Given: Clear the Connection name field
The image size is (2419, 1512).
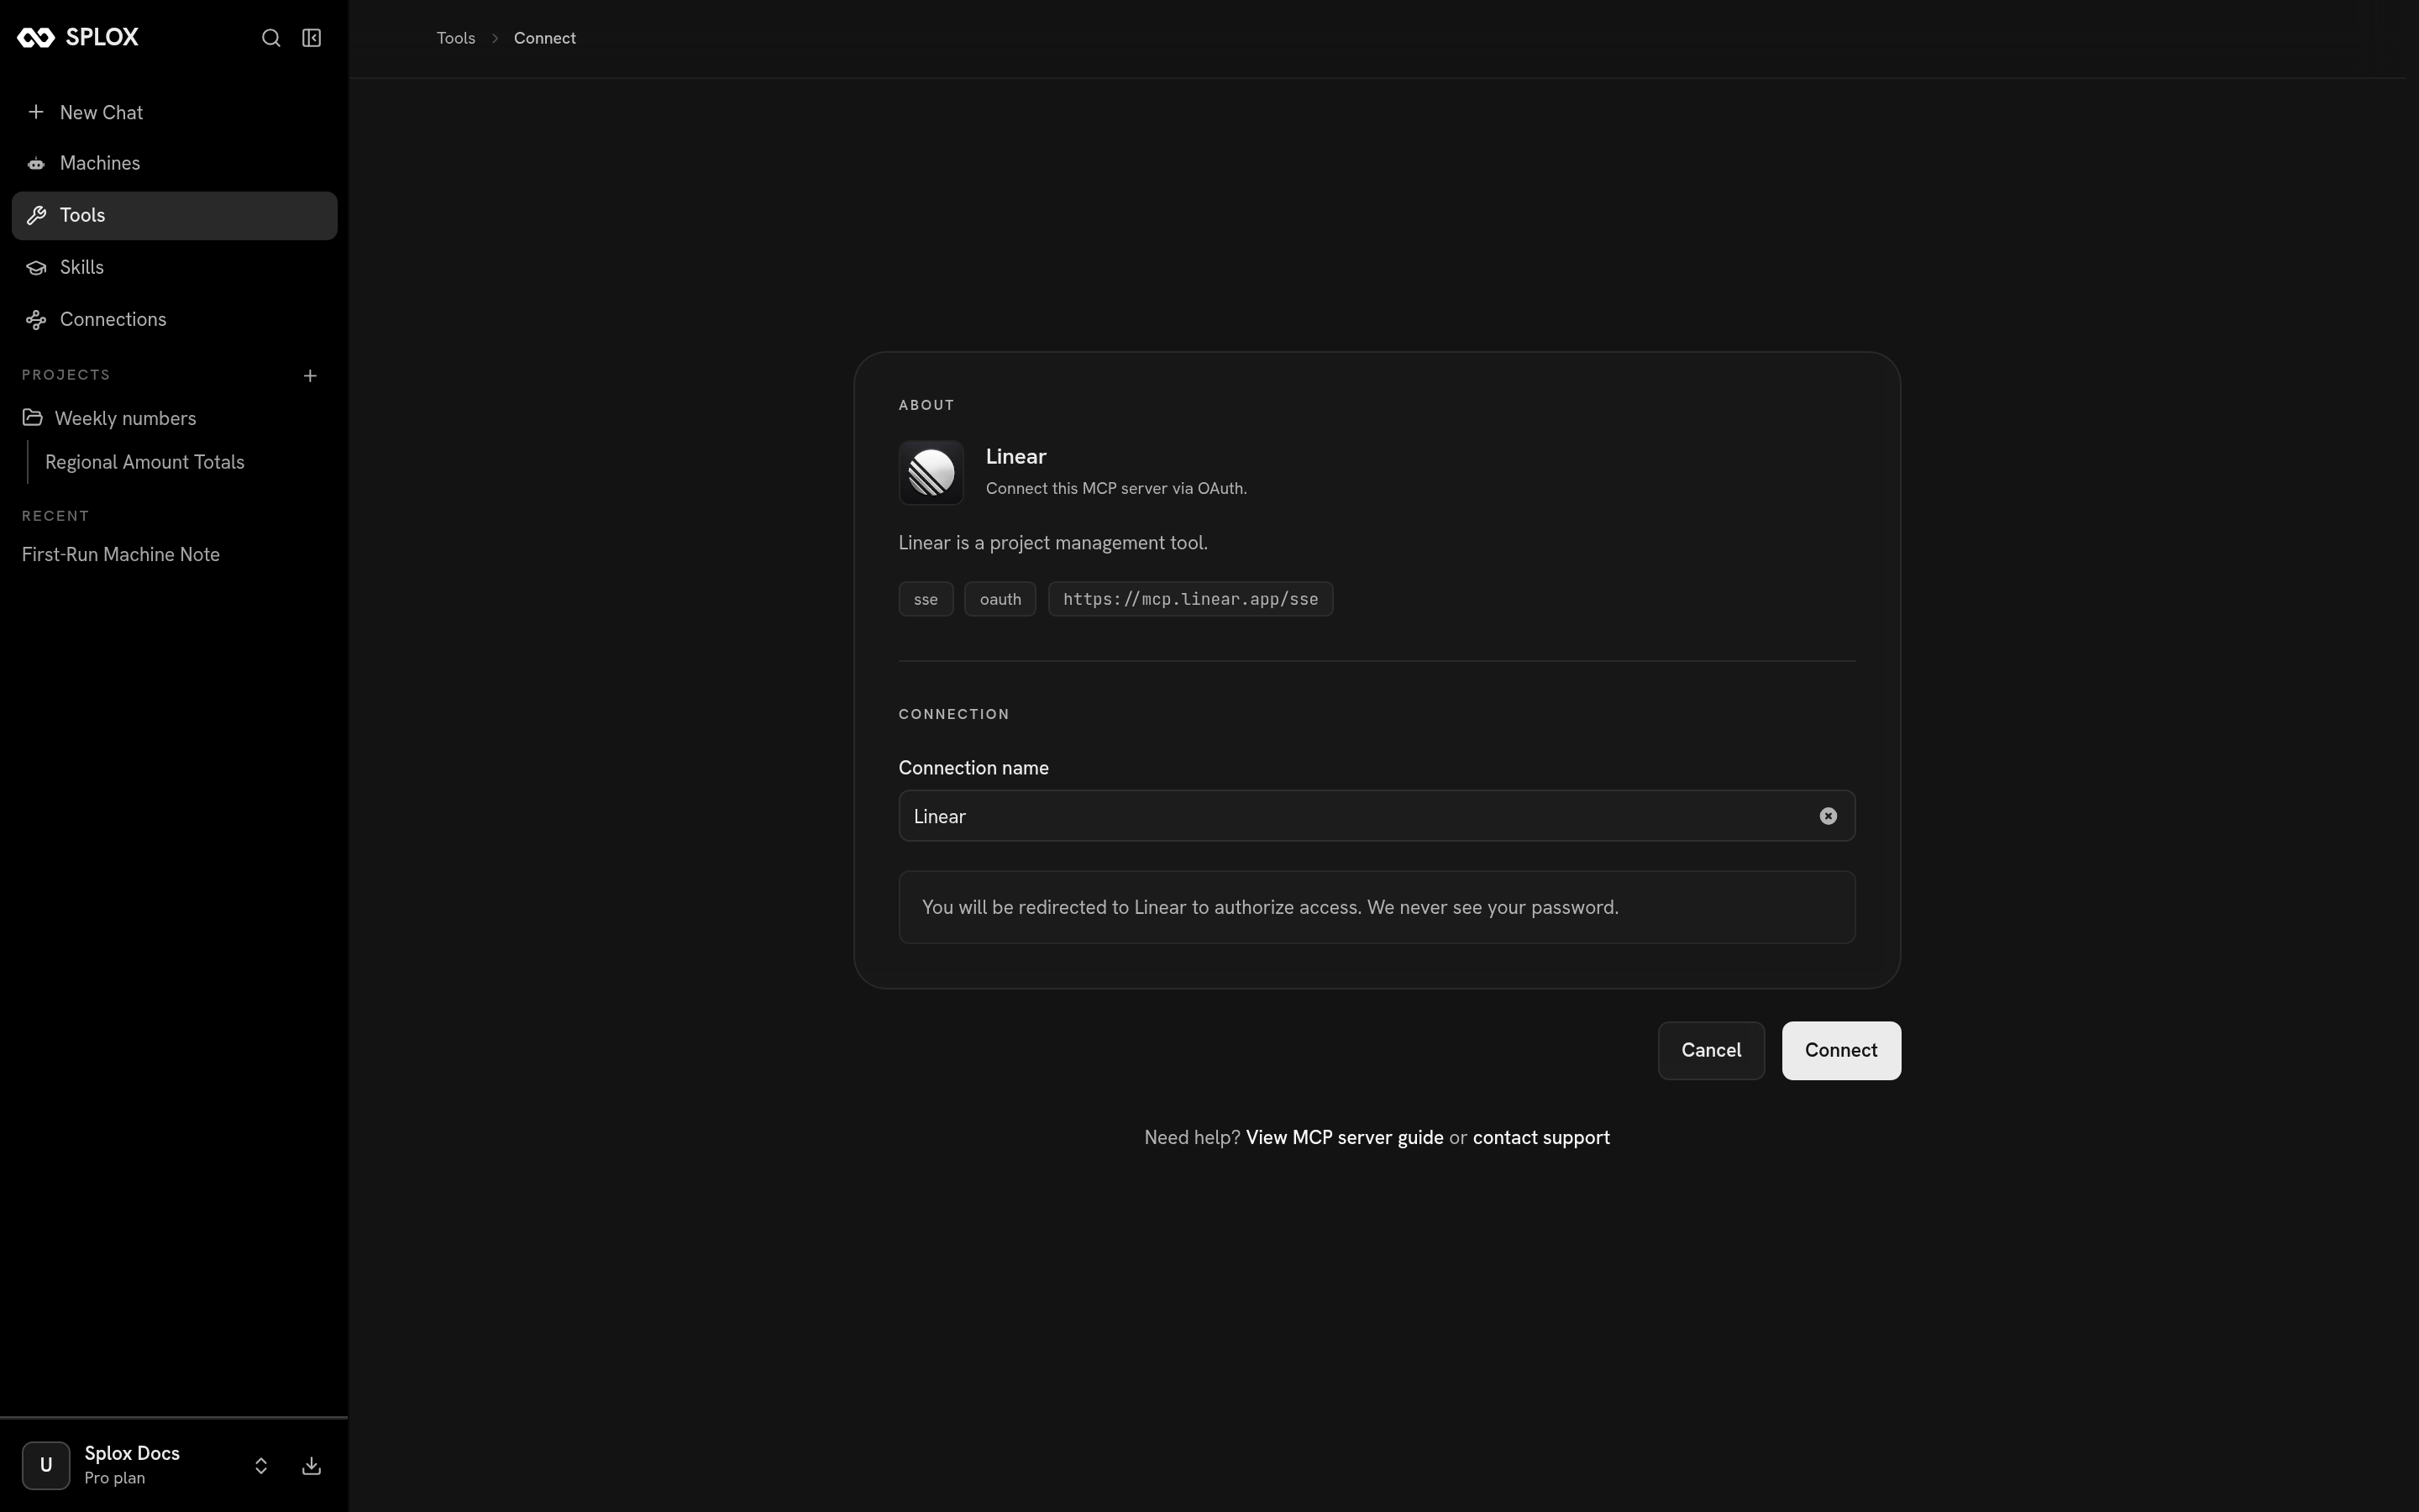Looking at the screenshot, I should tap(1829, 816).
